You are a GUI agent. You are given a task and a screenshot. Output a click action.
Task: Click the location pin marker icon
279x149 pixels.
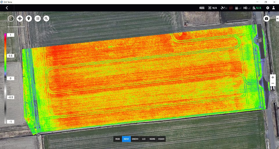(x=28, y=19)
